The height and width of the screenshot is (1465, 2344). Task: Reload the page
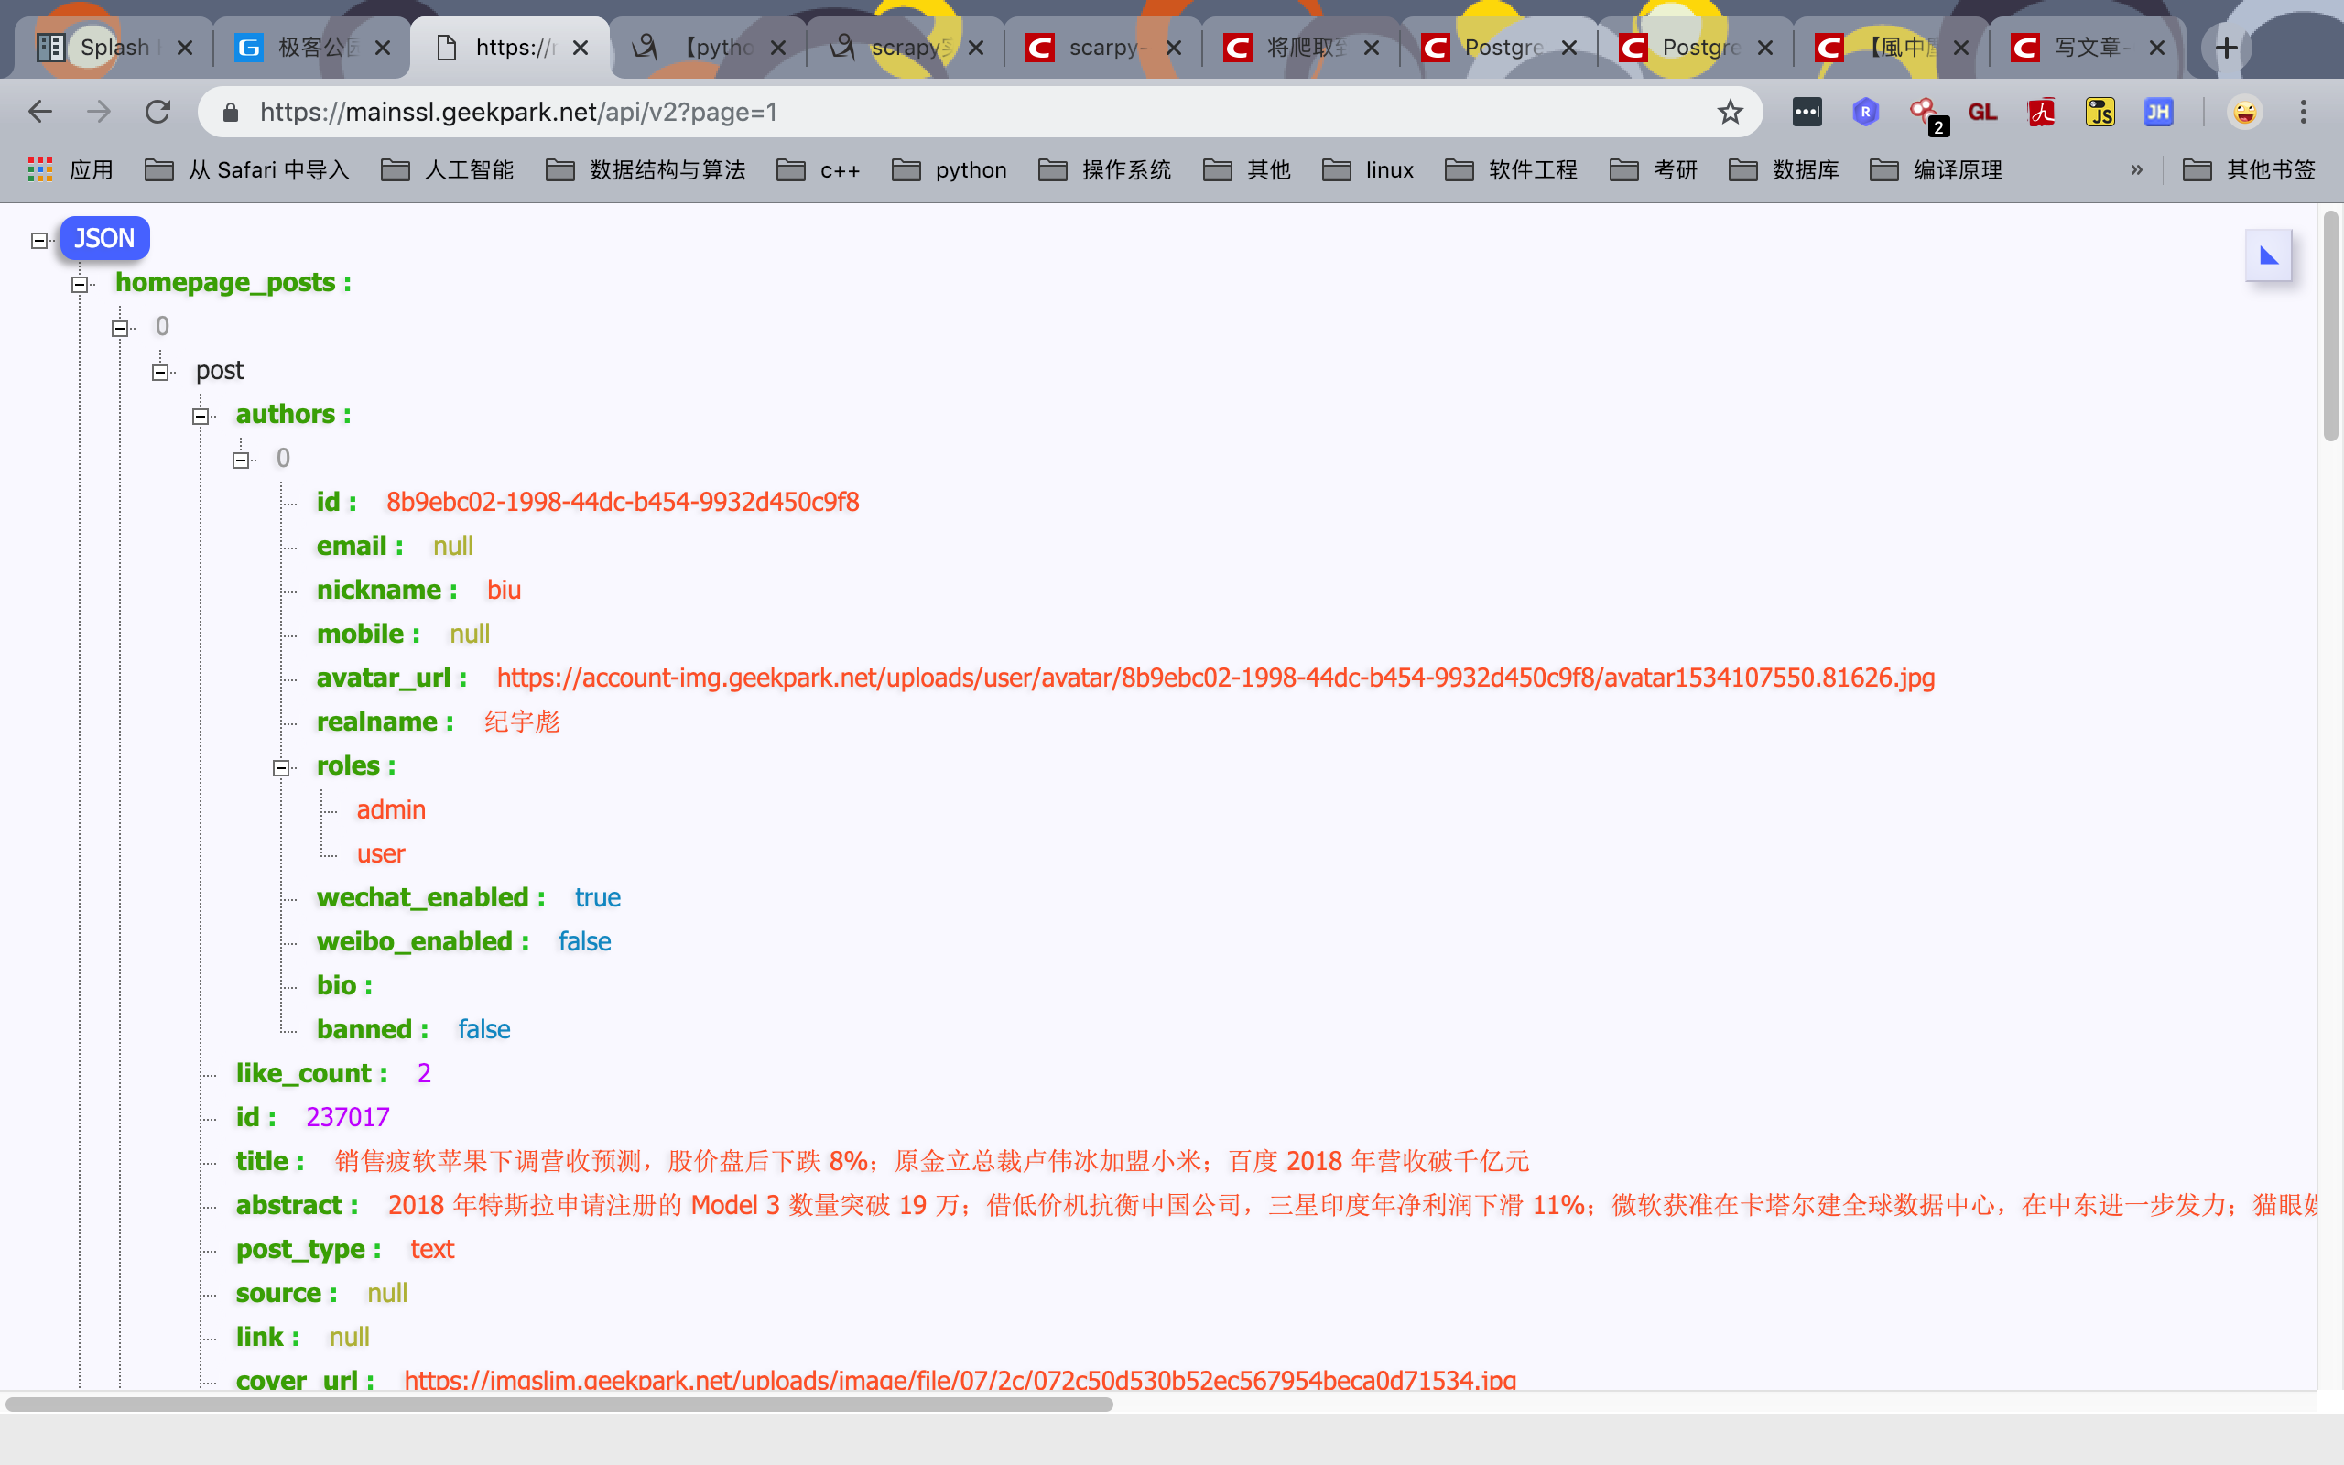157,113
